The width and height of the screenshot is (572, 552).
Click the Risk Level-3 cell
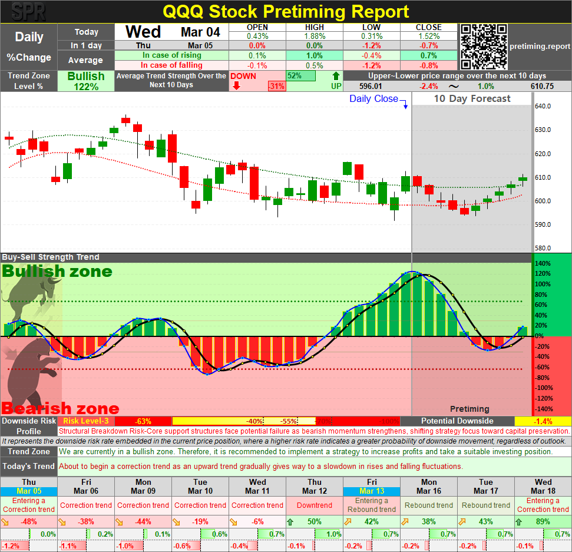pyautogui.click(x=86, y=421)
